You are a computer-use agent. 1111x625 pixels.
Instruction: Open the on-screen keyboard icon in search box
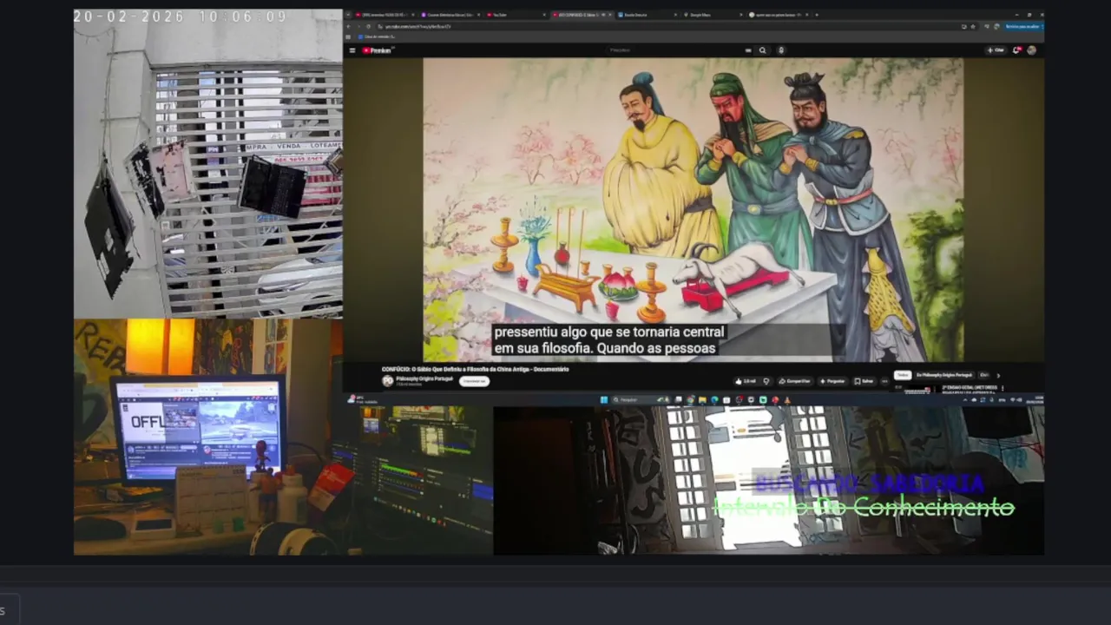tap(748, 50)
